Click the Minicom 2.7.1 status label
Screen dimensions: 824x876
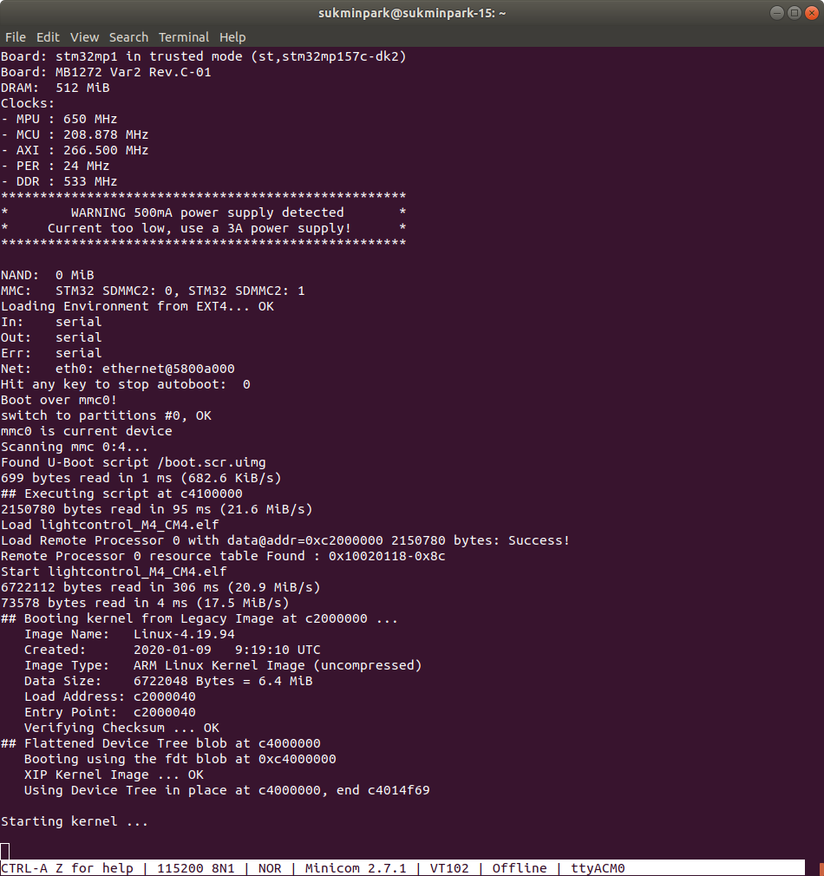(356, 868)
